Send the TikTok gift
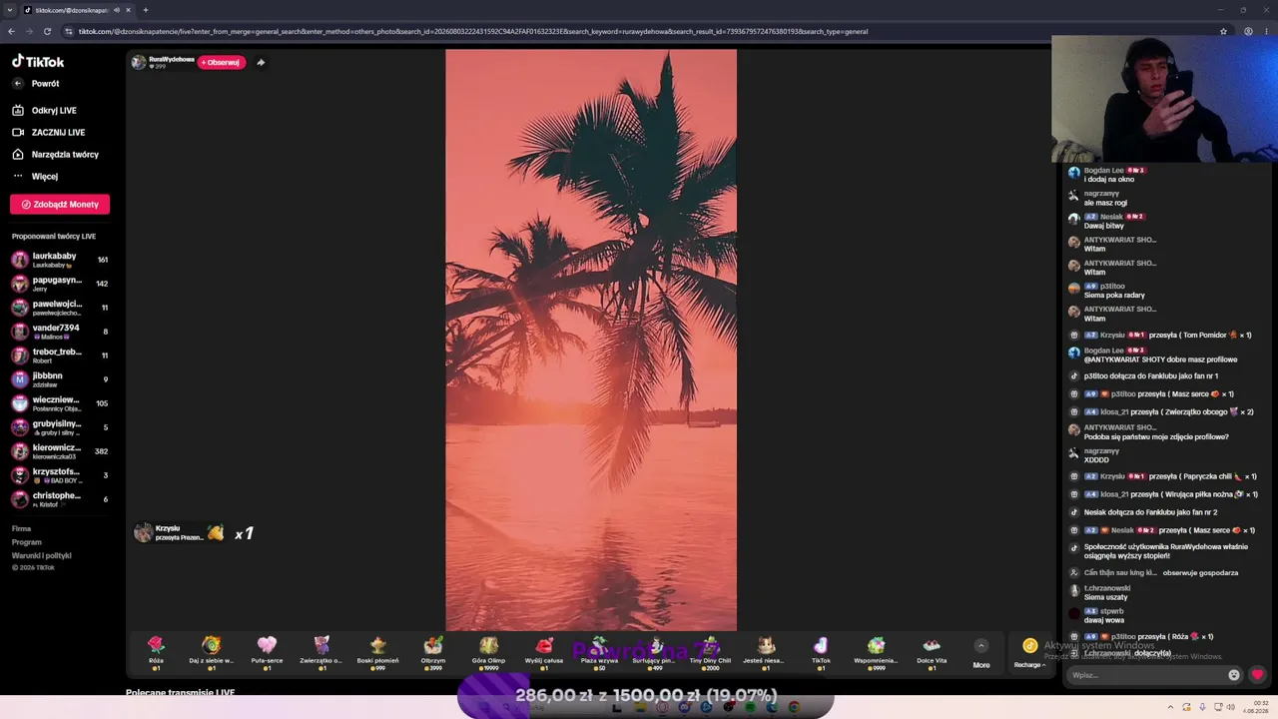The width and height of the screenshot is (1278, 719). pyautogui.click(x=821, y=652)
